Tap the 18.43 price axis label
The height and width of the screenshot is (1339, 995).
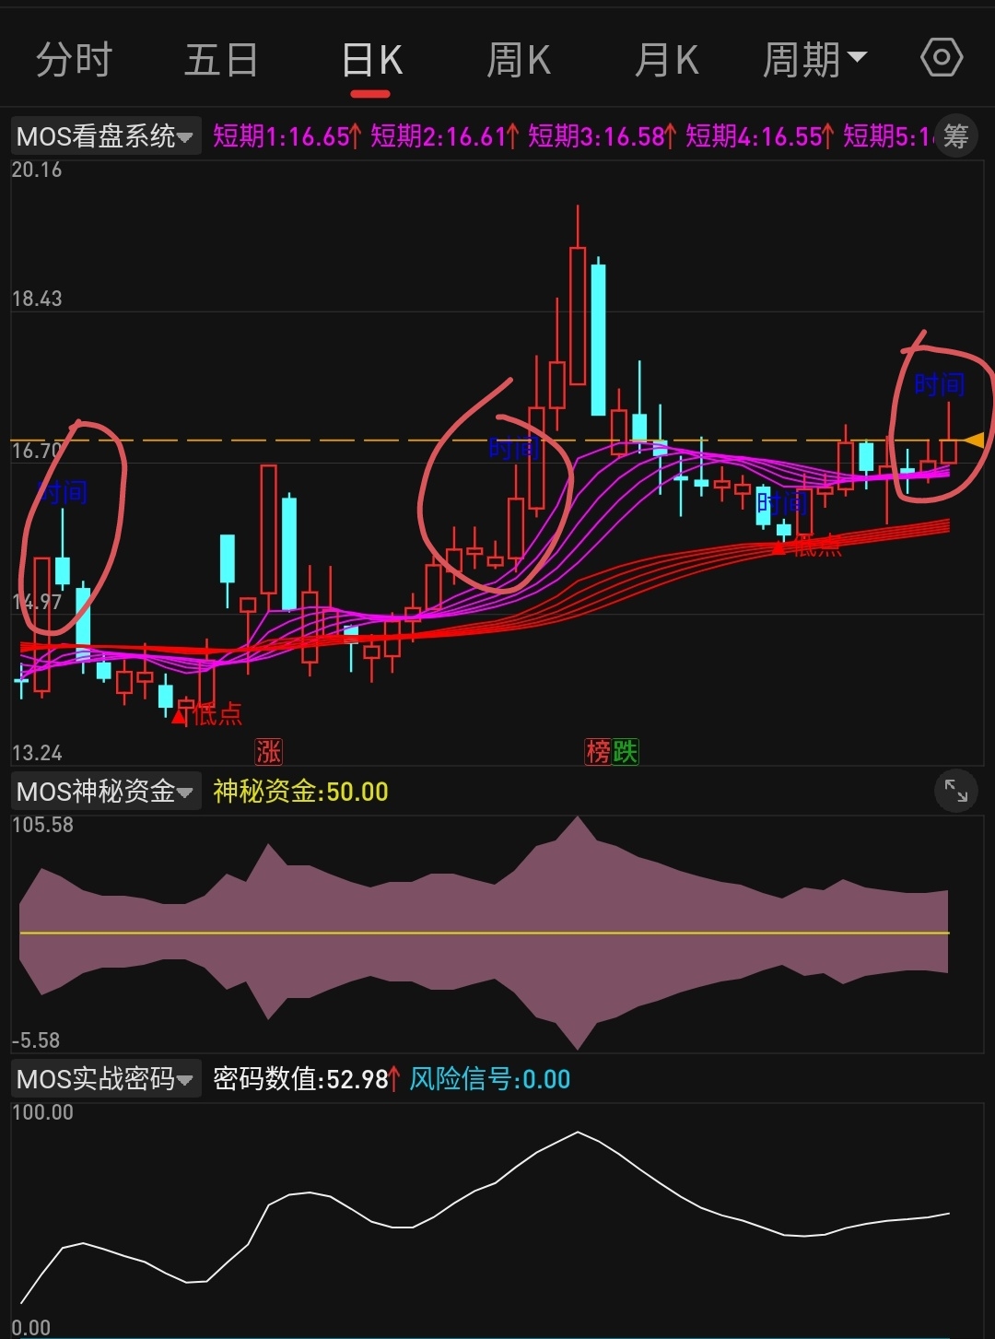(37, 299)
